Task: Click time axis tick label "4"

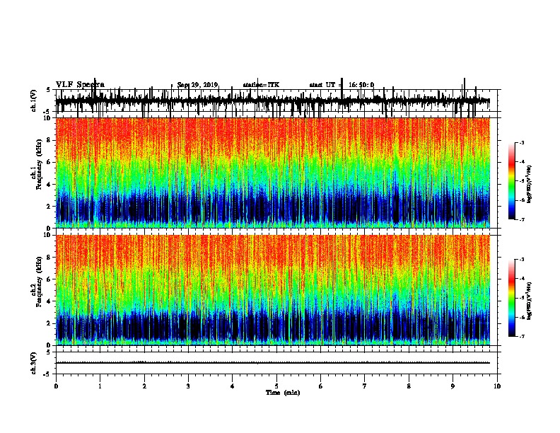Action: 233,386
